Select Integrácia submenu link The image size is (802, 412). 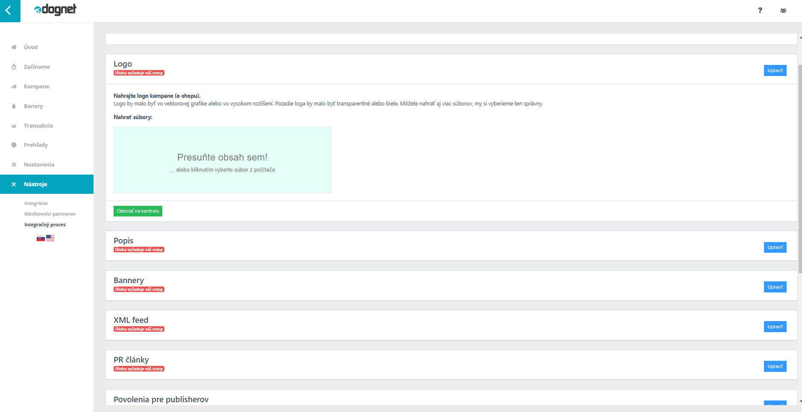coord(36,203)
